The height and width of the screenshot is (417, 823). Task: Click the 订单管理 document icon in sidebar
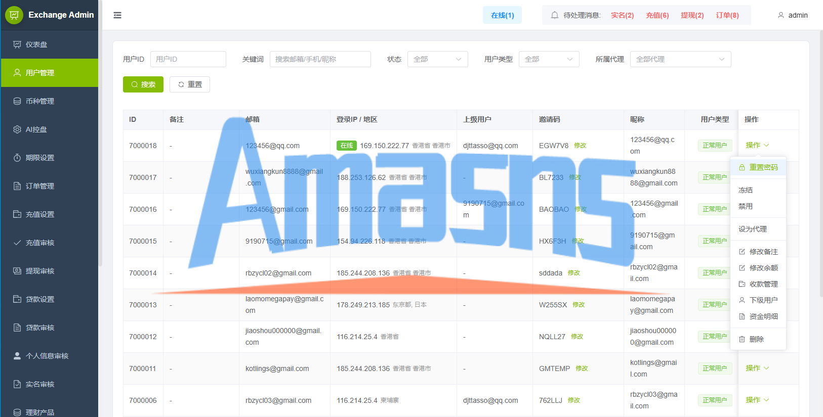pyautogui.click(x=17, y=186)
